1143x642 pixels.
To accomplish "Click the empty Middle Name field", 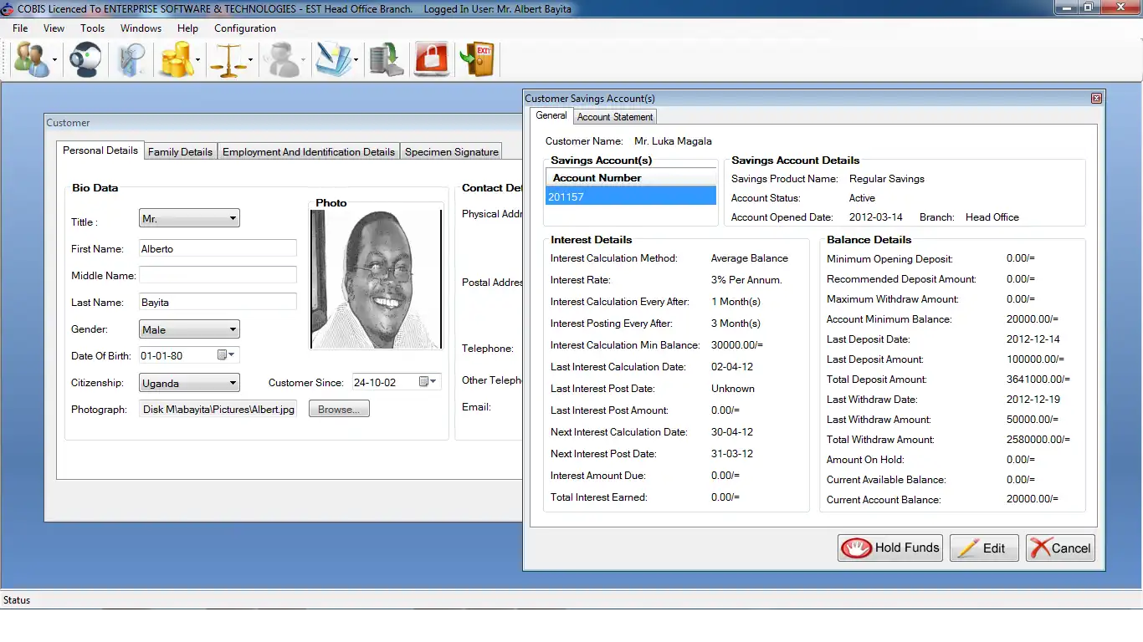I will (x=218, y=275).
